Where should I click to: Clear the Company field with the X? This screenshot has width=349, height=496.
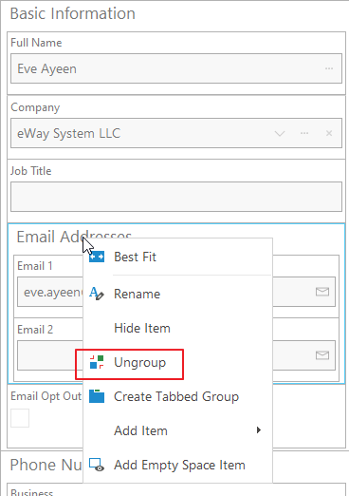click(329, 133)
